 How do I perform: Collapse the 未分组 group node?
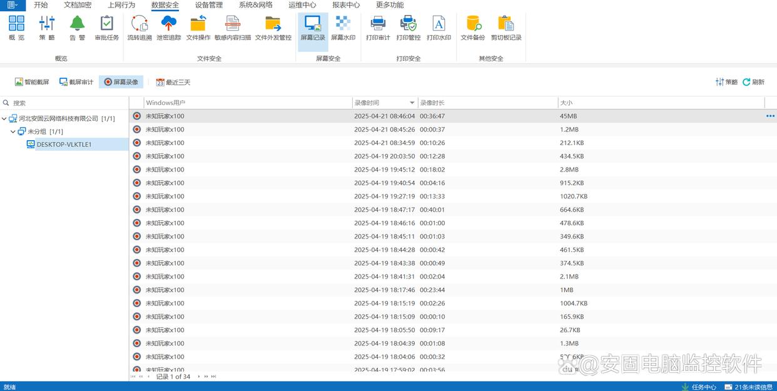click(13, 132)
